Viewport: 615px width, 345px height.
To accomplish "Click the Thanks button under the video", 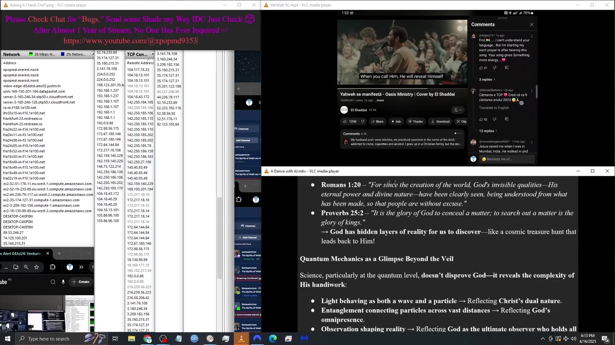I will (415, 121).
